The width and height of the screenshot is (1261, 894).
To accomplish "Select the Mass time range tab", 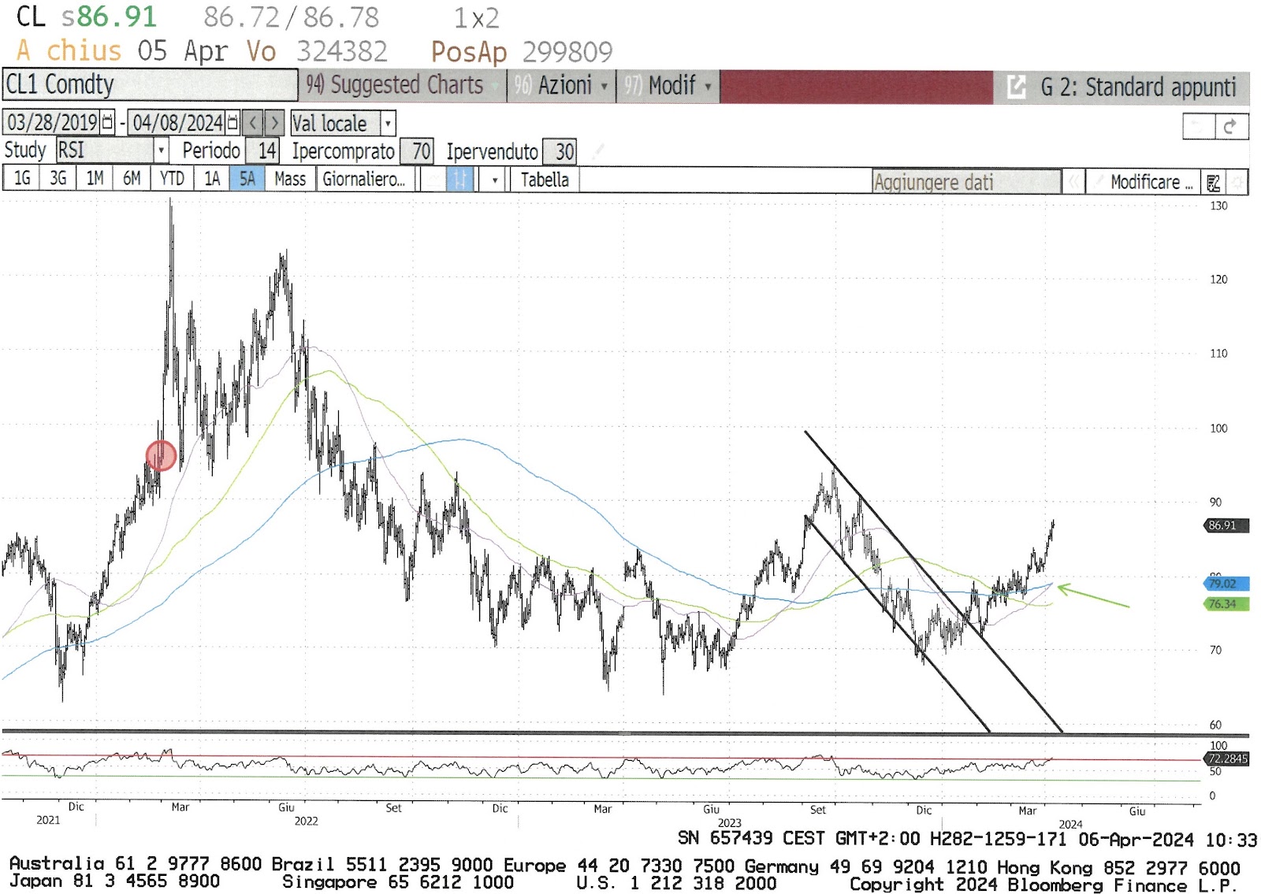I will pyautogui.click(x=290, y=179).
